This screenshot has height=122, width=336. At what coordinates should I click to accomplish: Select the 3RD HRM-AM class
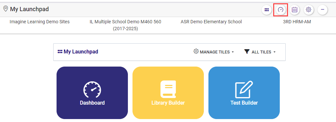297,22
